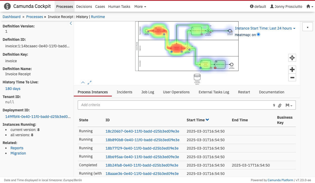Zoom in on the BPMN diagram
This screenshot has height=183, width=315.
[x=292, y=70]
